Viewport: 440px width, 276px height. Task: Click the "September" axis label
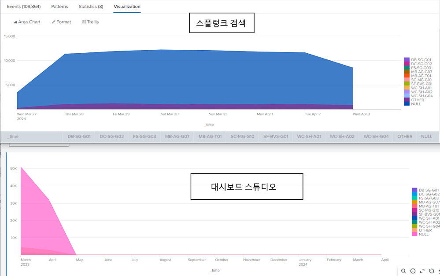pyautogui.click(x=197, y=260)
